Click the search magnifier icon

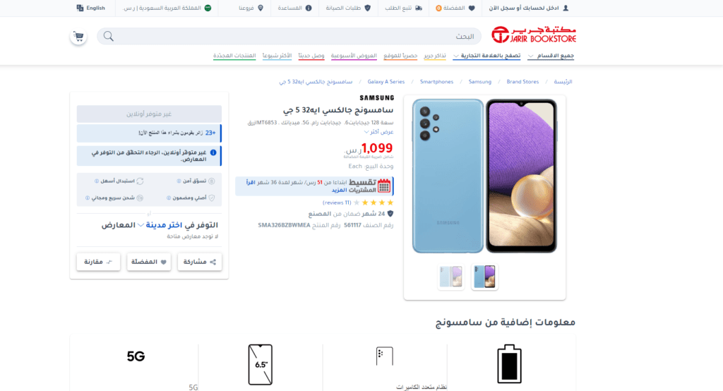click(108, 36)
